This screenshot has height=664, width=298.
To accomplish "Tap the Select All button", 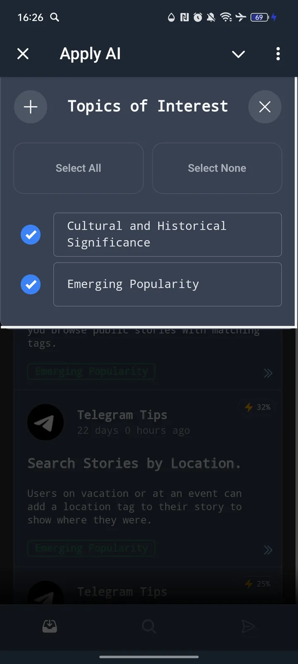I will [78, 168].
